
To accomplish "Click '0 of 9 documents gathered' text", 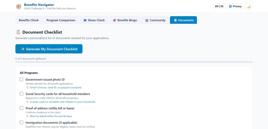I will [30, 59].
